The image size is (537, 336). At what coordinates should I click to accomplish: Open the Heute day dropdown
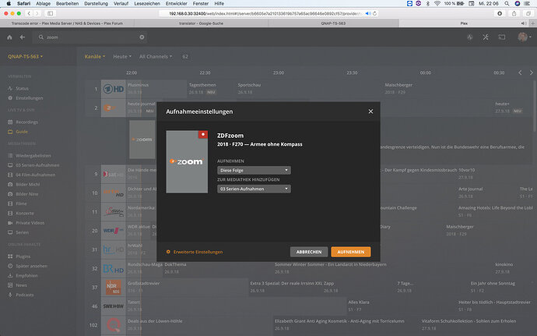pos(122,57)
